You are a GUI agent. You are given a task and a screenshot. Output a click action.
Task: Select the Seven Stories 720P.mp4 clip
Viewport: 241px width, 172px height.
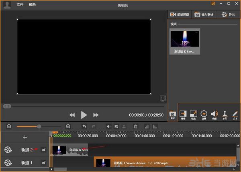(x=165, y=162)
